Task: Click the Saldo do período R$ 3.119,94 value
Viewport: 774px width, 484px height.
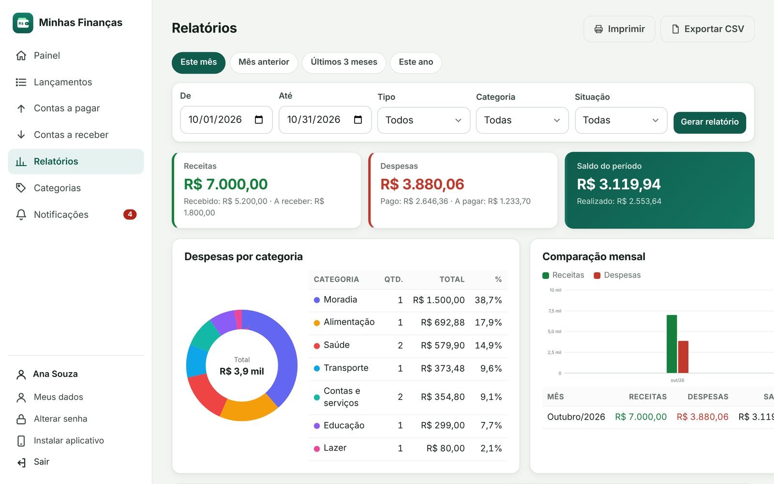Action: coord(619,184)
